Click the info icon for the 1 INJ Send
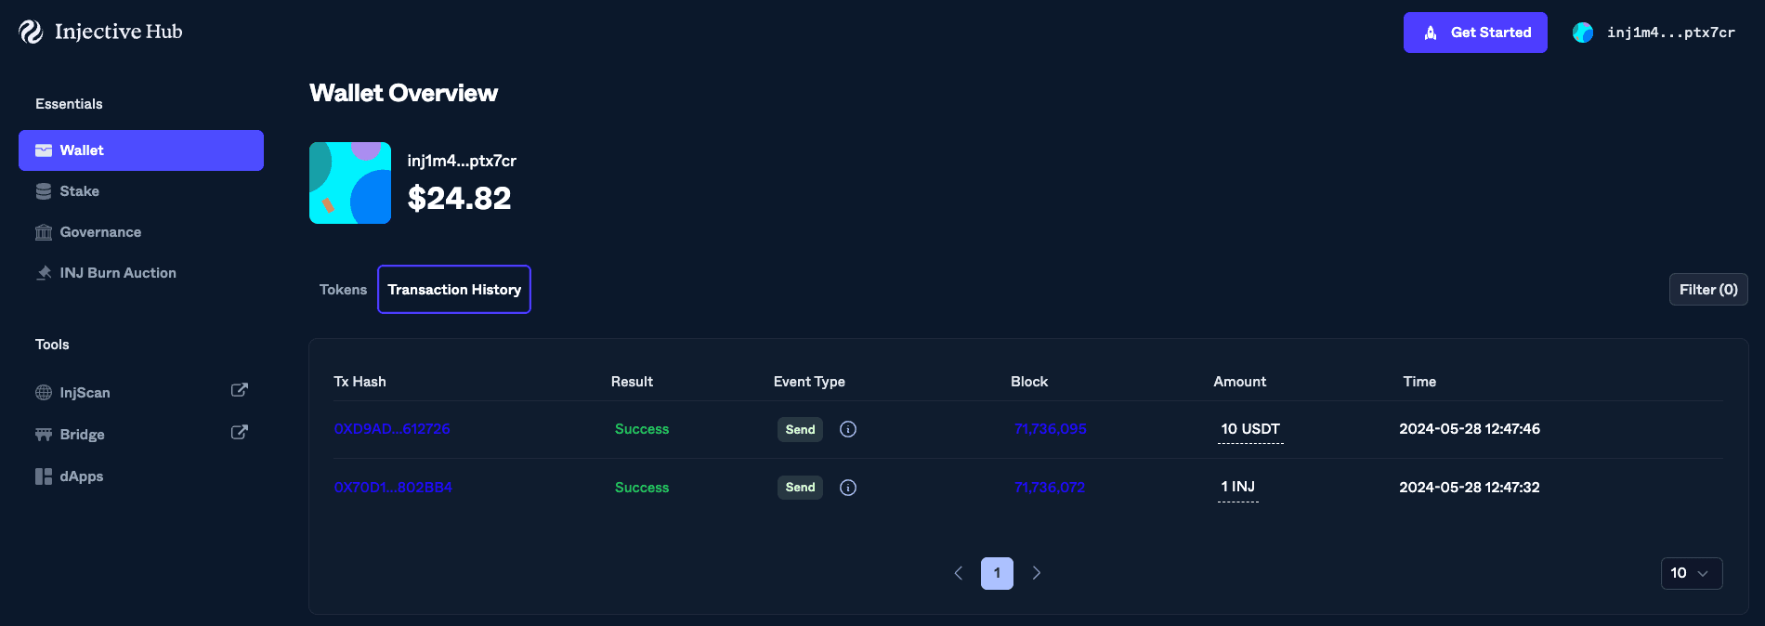This screenshot has width=1765, height=626. click(848, 488)
